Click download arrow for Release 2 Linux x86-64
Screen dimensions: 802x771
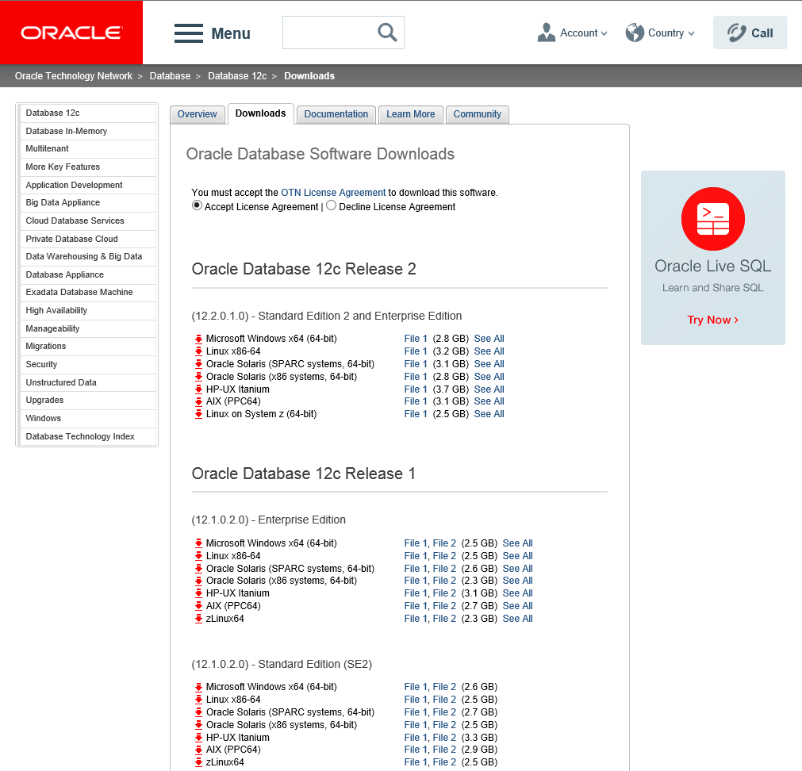tap(198, 351)
